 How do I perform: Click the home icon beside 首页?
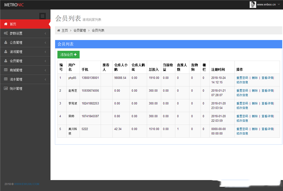[x=6, y=24]
